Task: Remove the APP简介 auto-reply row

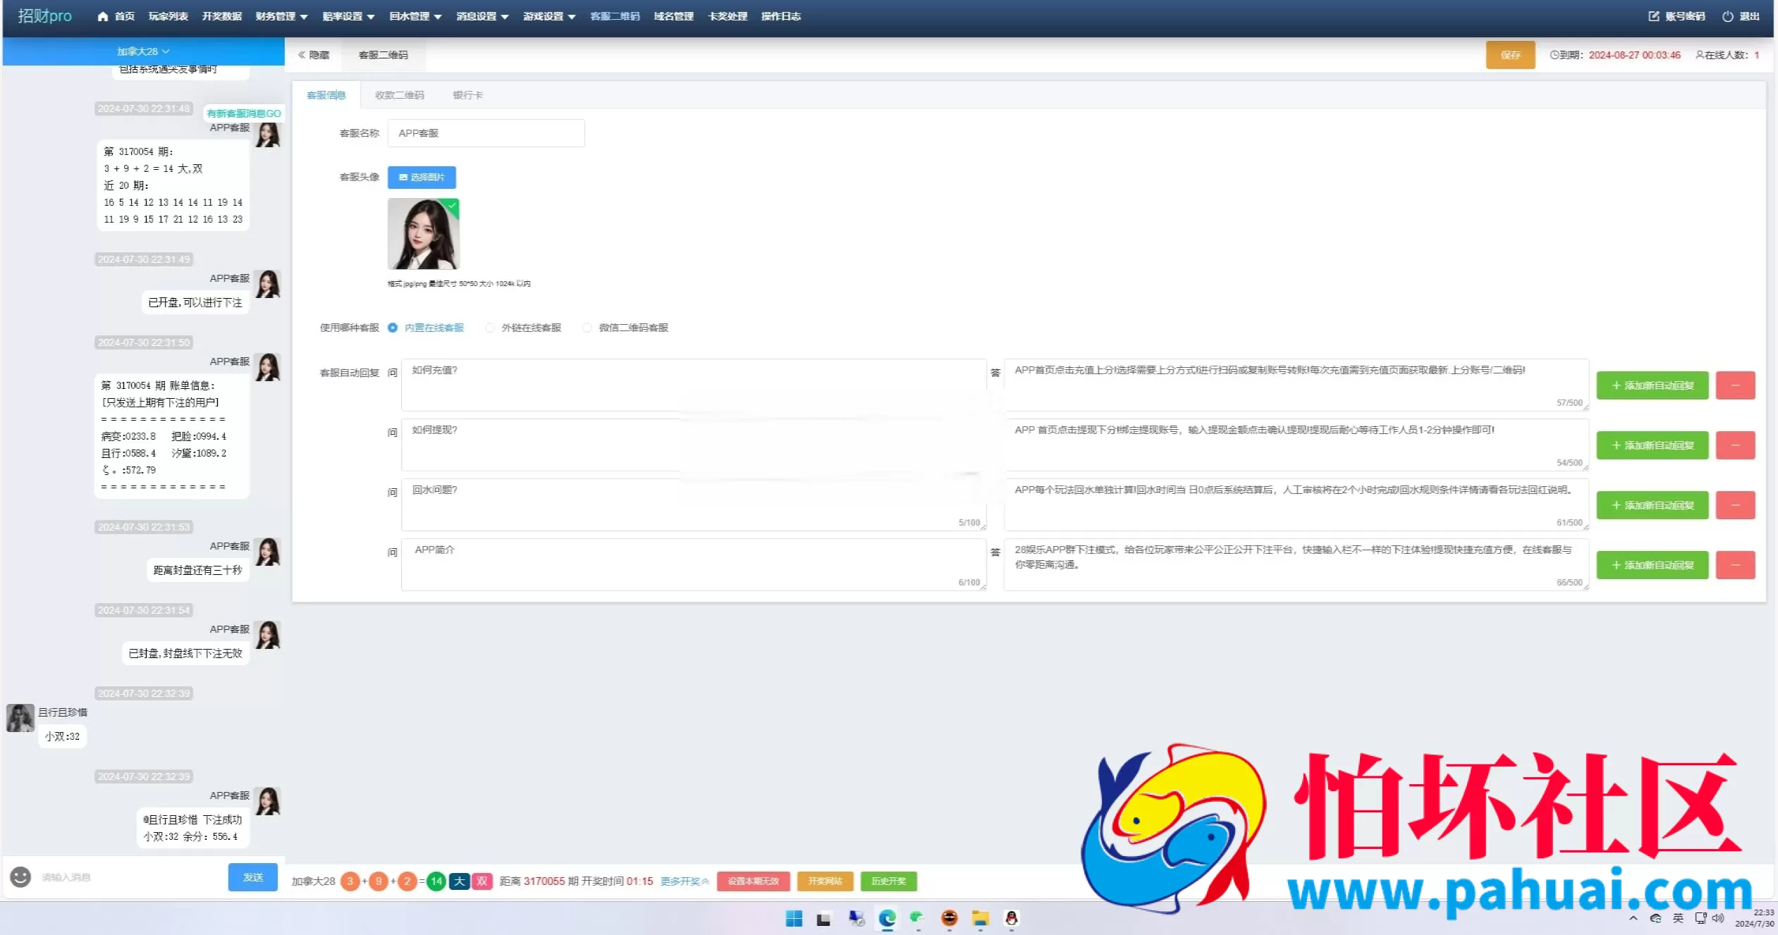Action: pyautogui.click(x=1735, y=565)
